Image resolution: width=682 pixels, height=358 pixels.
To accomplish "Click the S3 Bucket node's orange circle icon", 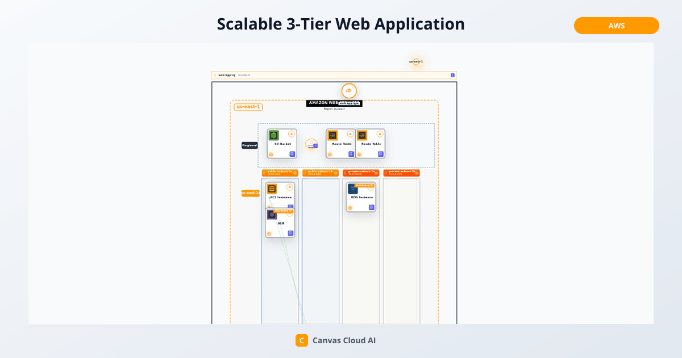I will click(x=271, y=155).
